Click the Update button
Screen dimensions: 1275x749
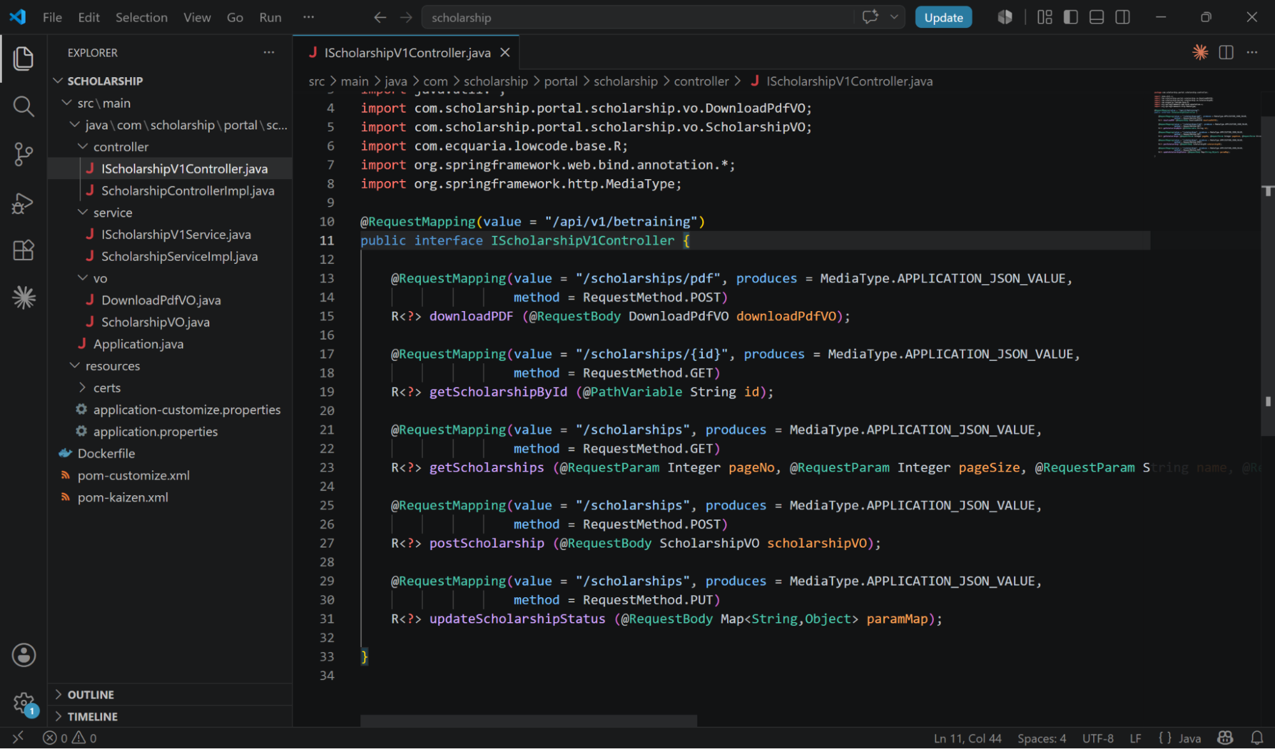[x=943, y=17]
